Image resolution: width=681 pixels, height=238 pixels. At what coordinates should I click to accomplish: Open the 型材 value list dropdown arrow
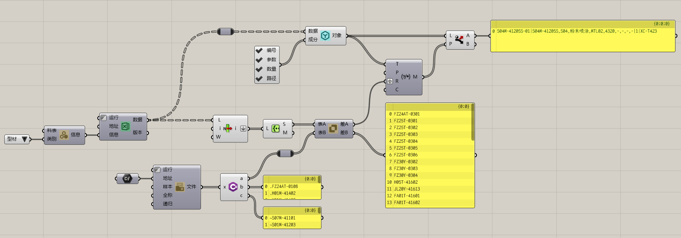pos(24,139)
